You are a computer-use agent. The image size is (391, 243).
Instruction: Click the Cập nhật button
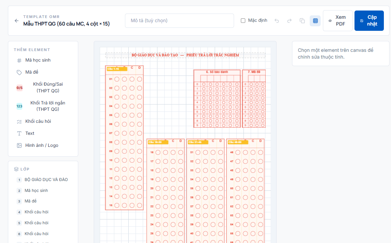(x=369, y=21)
